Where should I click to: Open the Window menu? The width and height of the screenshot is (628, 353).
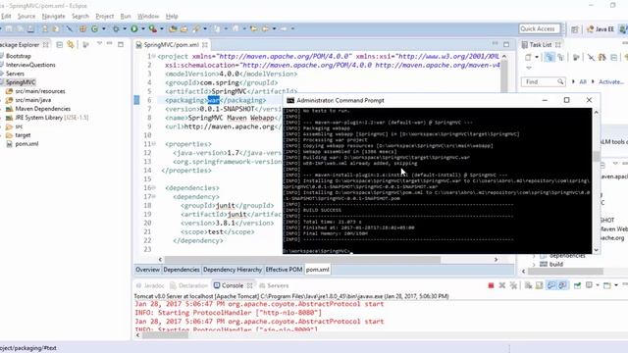click(148, 16)
